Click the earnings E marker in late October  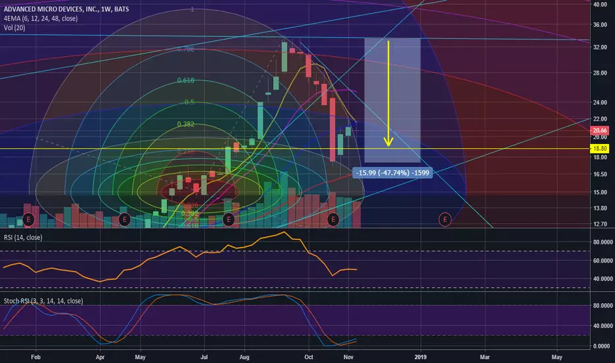click(x=333, y=219)
